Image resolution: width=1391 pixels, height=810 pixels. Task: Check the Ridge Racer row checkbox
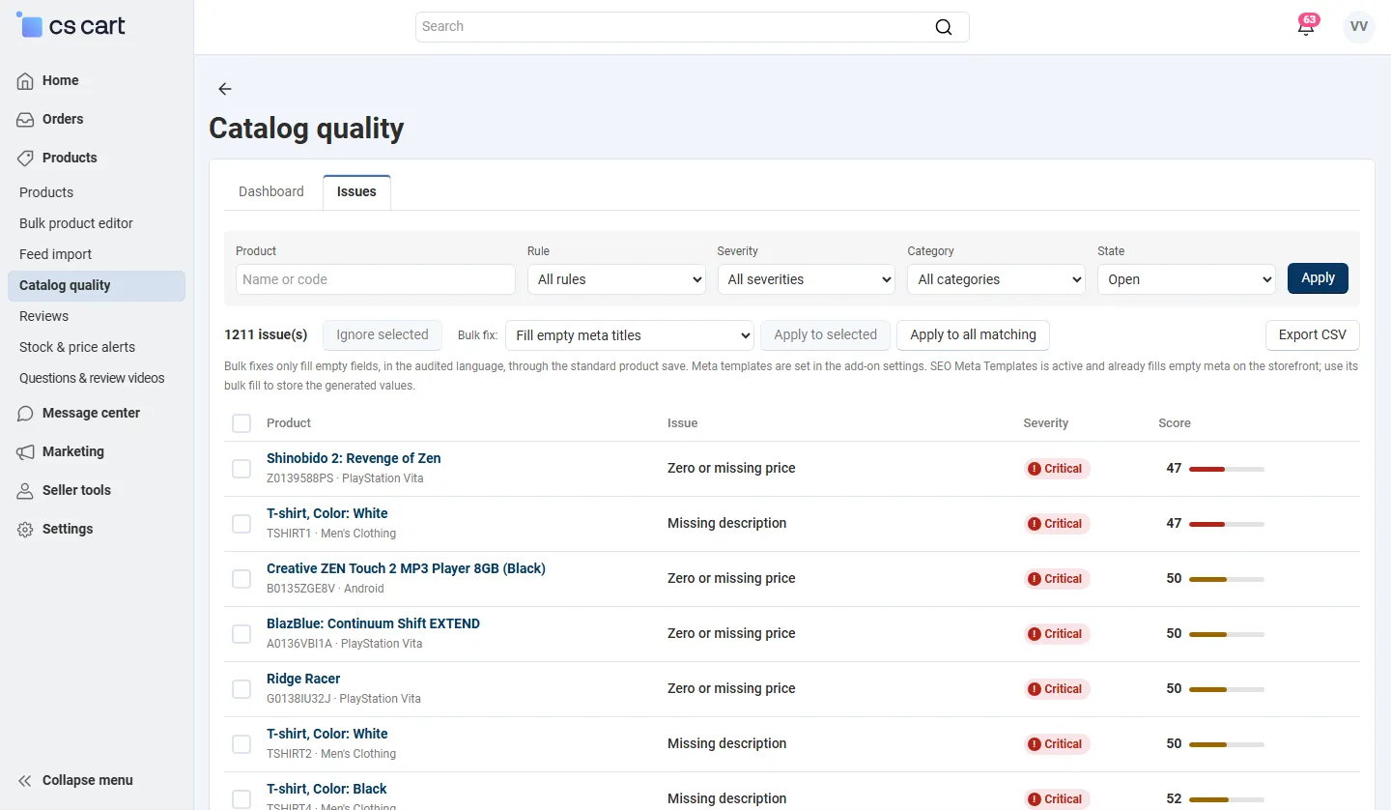click(241, 689)
